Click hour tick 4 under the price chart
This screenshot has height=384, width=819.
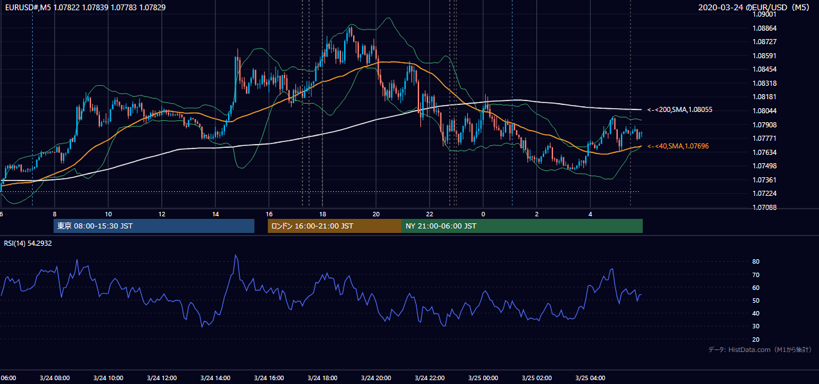[x=590, y=214]
